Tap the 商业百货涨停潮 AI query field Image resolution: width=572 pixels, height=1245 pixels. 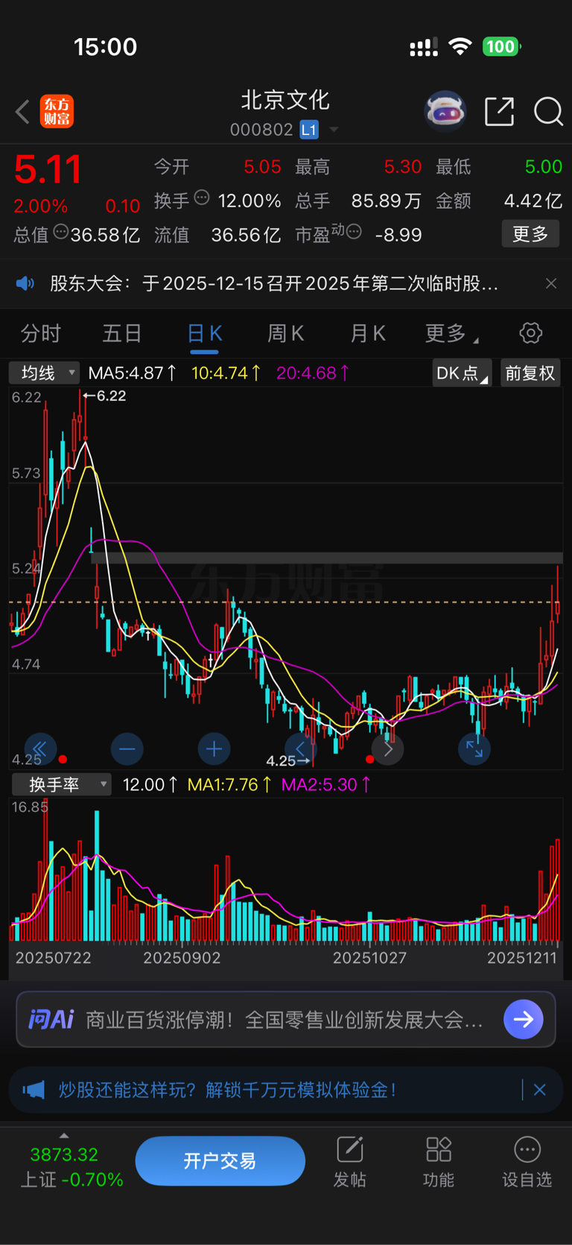click(x=285, y=1019)
